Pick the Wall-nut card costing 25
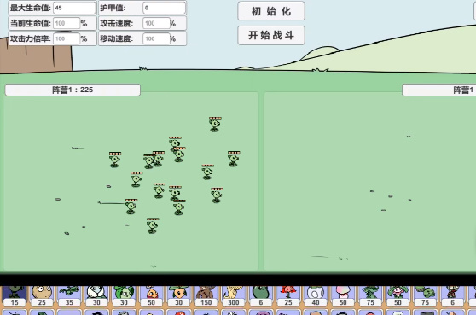This screenshot has height=315, width=476. (42, 296)
